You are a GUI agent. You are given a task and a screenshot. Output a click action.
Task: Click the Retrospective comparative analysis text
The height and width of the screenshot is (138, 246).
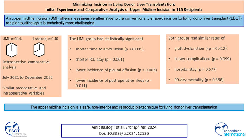26,64
